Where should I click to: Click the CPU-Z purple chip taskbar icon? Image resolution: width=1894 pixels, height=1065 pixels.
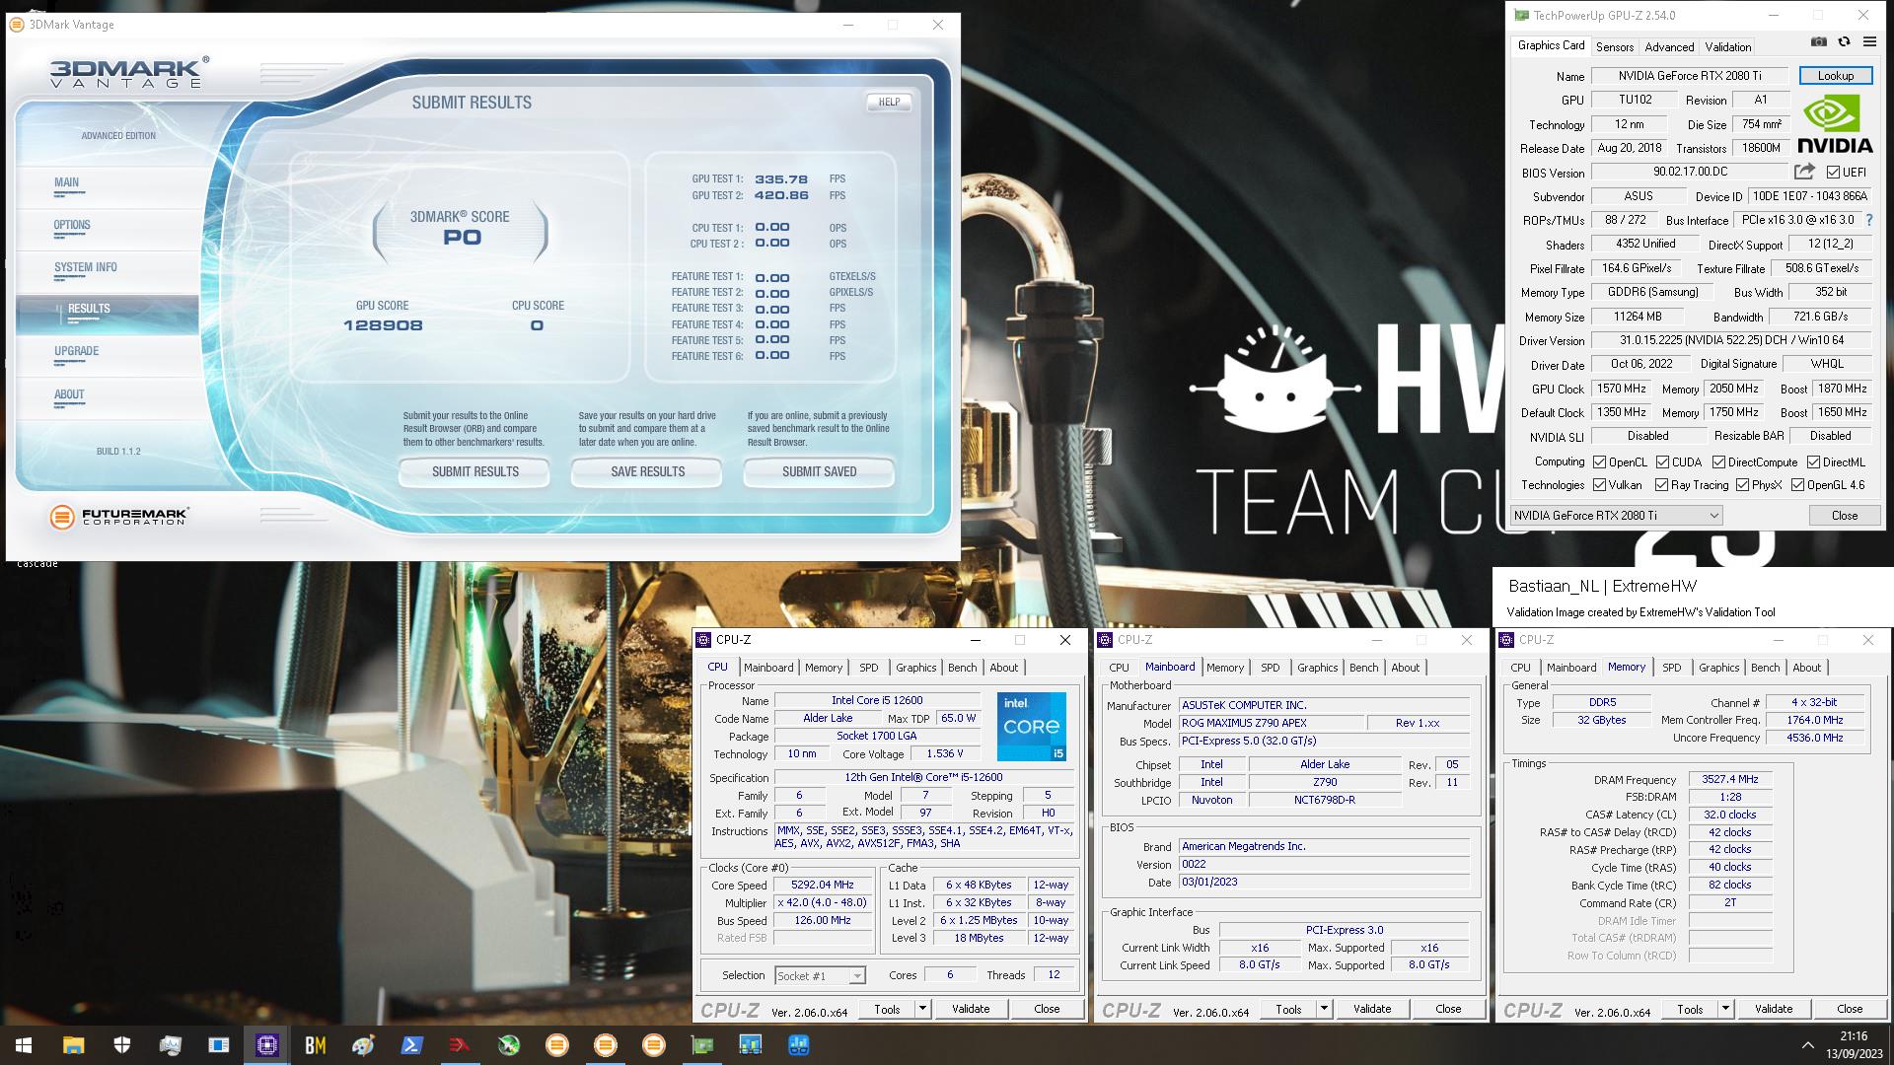click(x=266, y=1045)
